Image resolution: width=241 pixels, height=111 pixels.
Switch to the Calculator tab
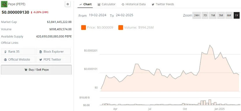[x=107, y=4]
